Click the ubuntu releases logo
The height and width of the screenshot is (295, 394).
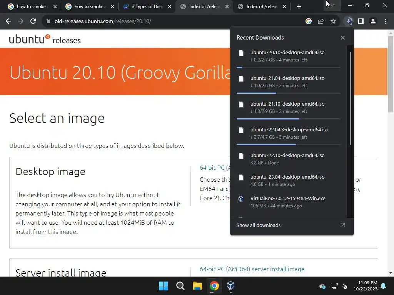click(x=45, y=39)
